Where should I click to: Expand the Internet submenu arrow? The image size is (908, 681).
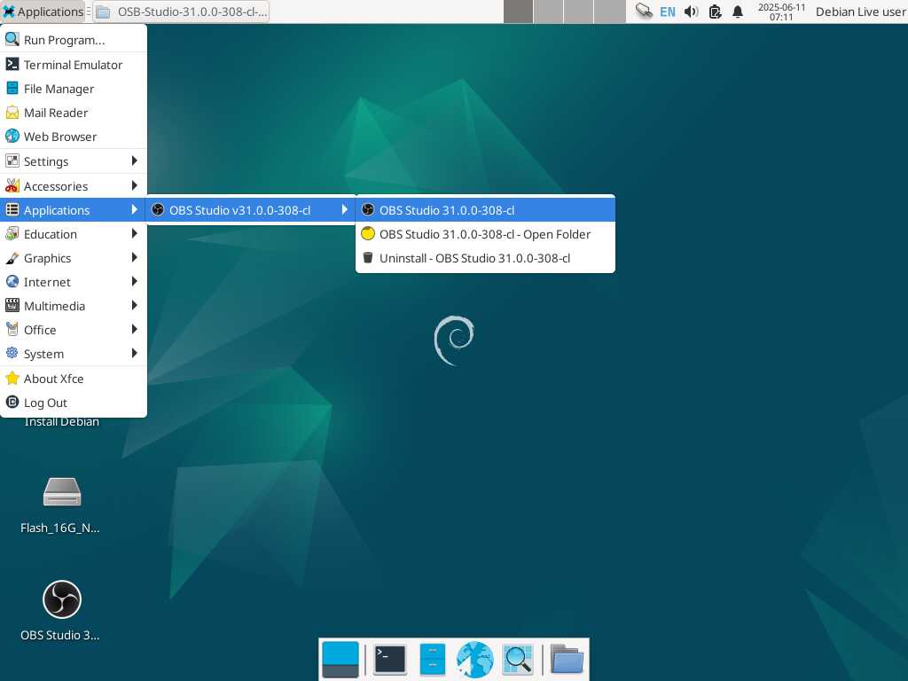[135, 282]
